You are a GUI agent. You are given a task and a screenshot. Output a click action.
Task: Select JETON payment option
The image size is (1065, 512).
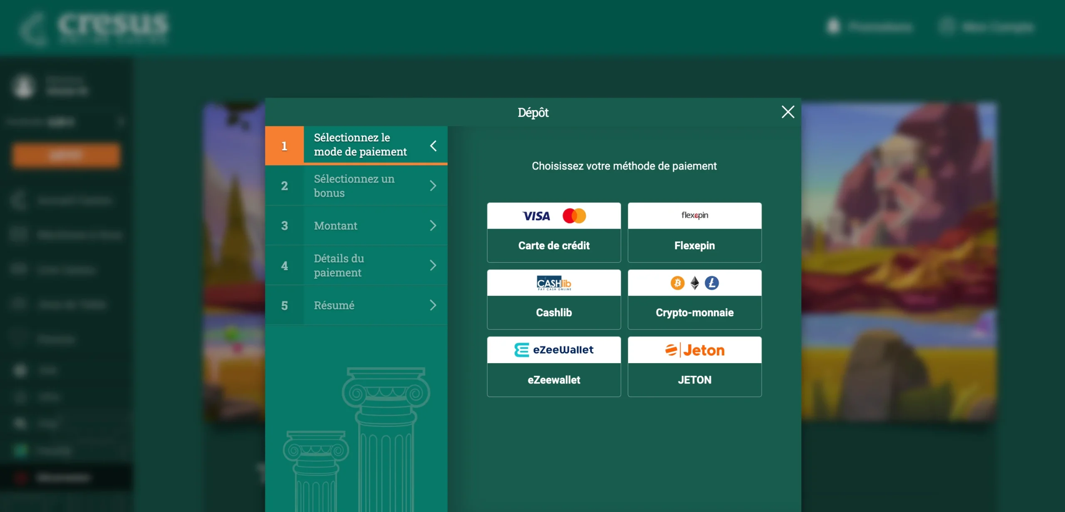click(x=694, y=380)
